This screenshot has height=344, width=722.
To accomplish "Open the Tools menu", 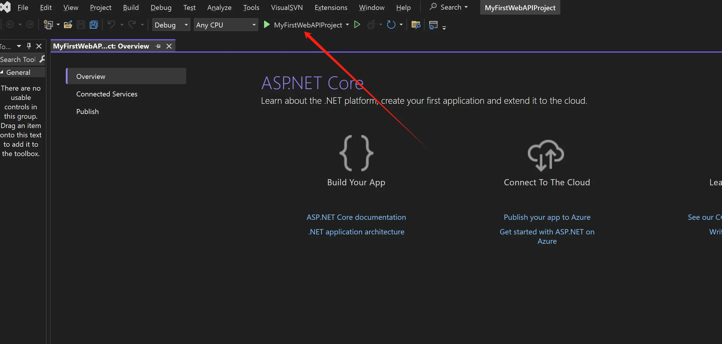I will click(x=251, y=7).
